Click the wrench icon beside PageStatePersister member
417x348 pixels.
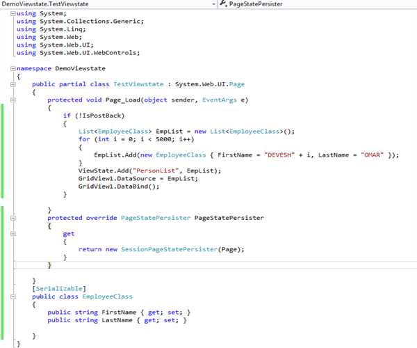tap(223, 4)
